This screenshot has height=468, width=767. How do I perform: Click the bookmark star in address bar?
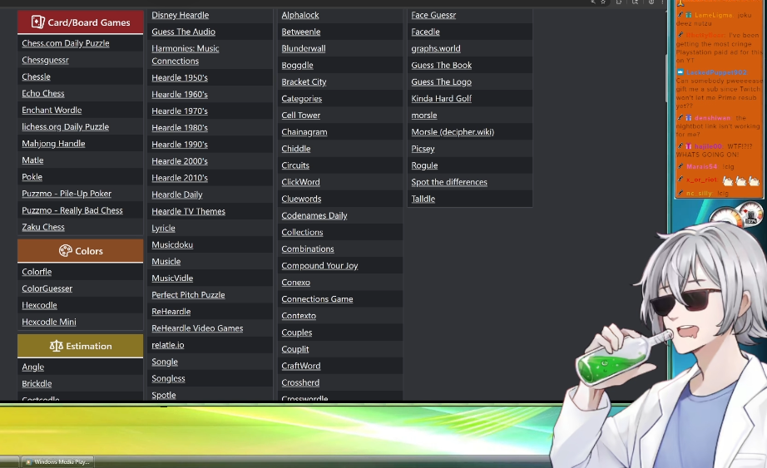click(604, 2)
